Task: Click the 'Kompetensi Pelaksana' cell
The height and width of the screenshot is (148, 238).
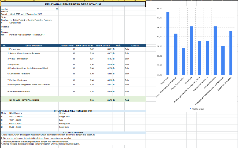Action: 34,74
